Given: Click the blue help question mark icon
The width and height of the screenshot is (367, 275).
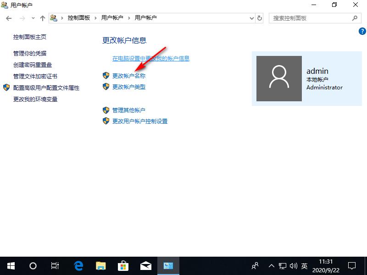Looking at the screenshot, I should pyautogui.click(x=362, y=31).
